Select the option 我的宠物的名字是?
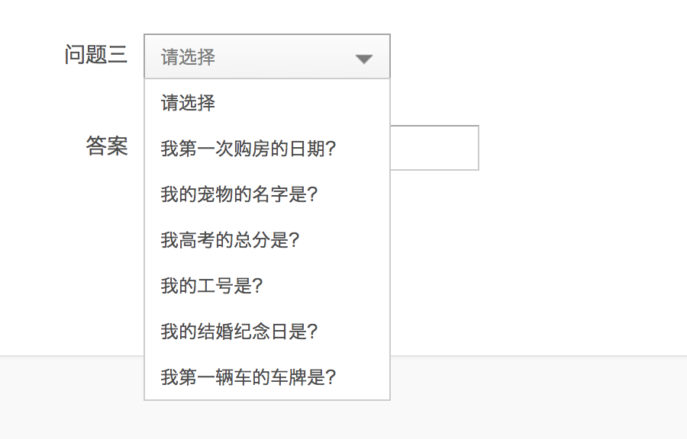Viewport: 687px width, 439px height. click(239, 194)
